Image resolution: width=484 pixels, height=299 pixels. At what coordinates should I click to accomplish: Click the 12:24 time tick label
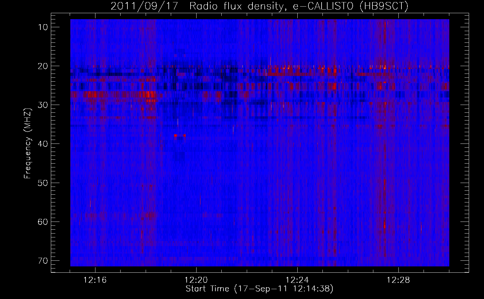pos(297,280)
